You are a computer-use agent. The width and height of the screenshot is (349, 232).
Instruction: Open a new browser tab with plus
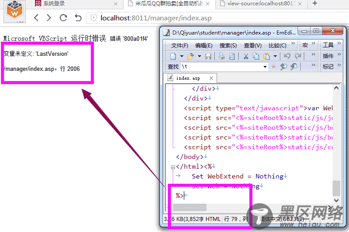click(x=315, y=4)
